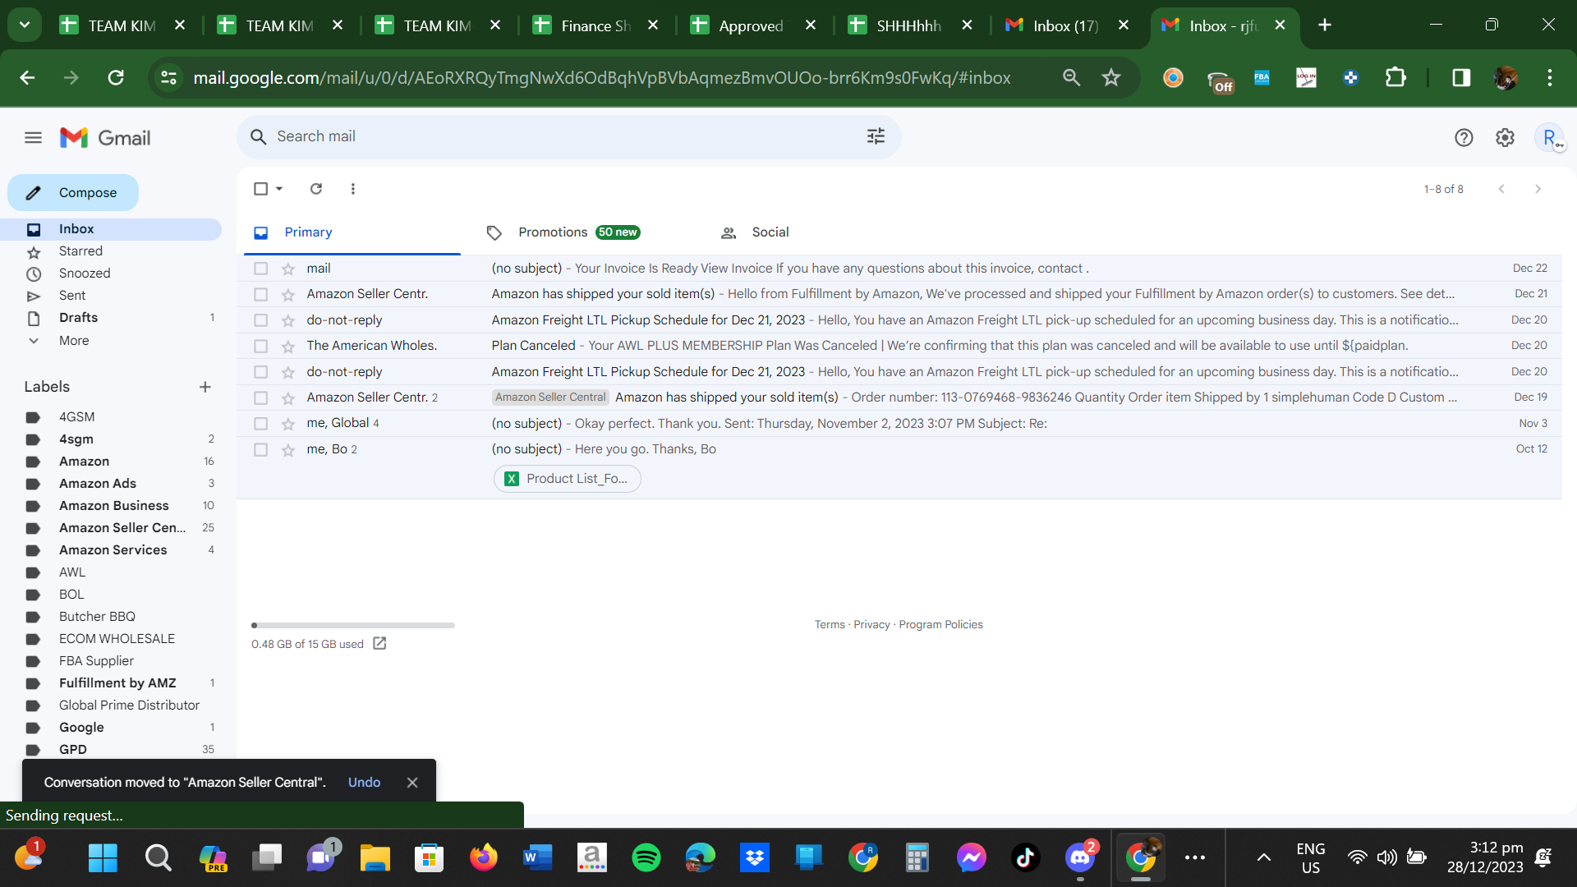Open the Starred folder
1577x887 pixels.
[x=80, y=251]
